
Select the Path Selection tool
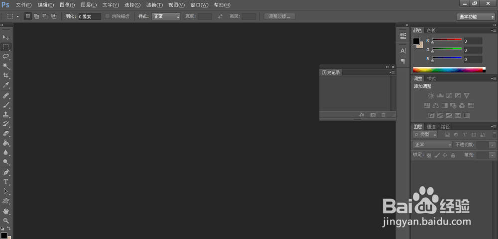pyautogui.click(x=5, y=191)
